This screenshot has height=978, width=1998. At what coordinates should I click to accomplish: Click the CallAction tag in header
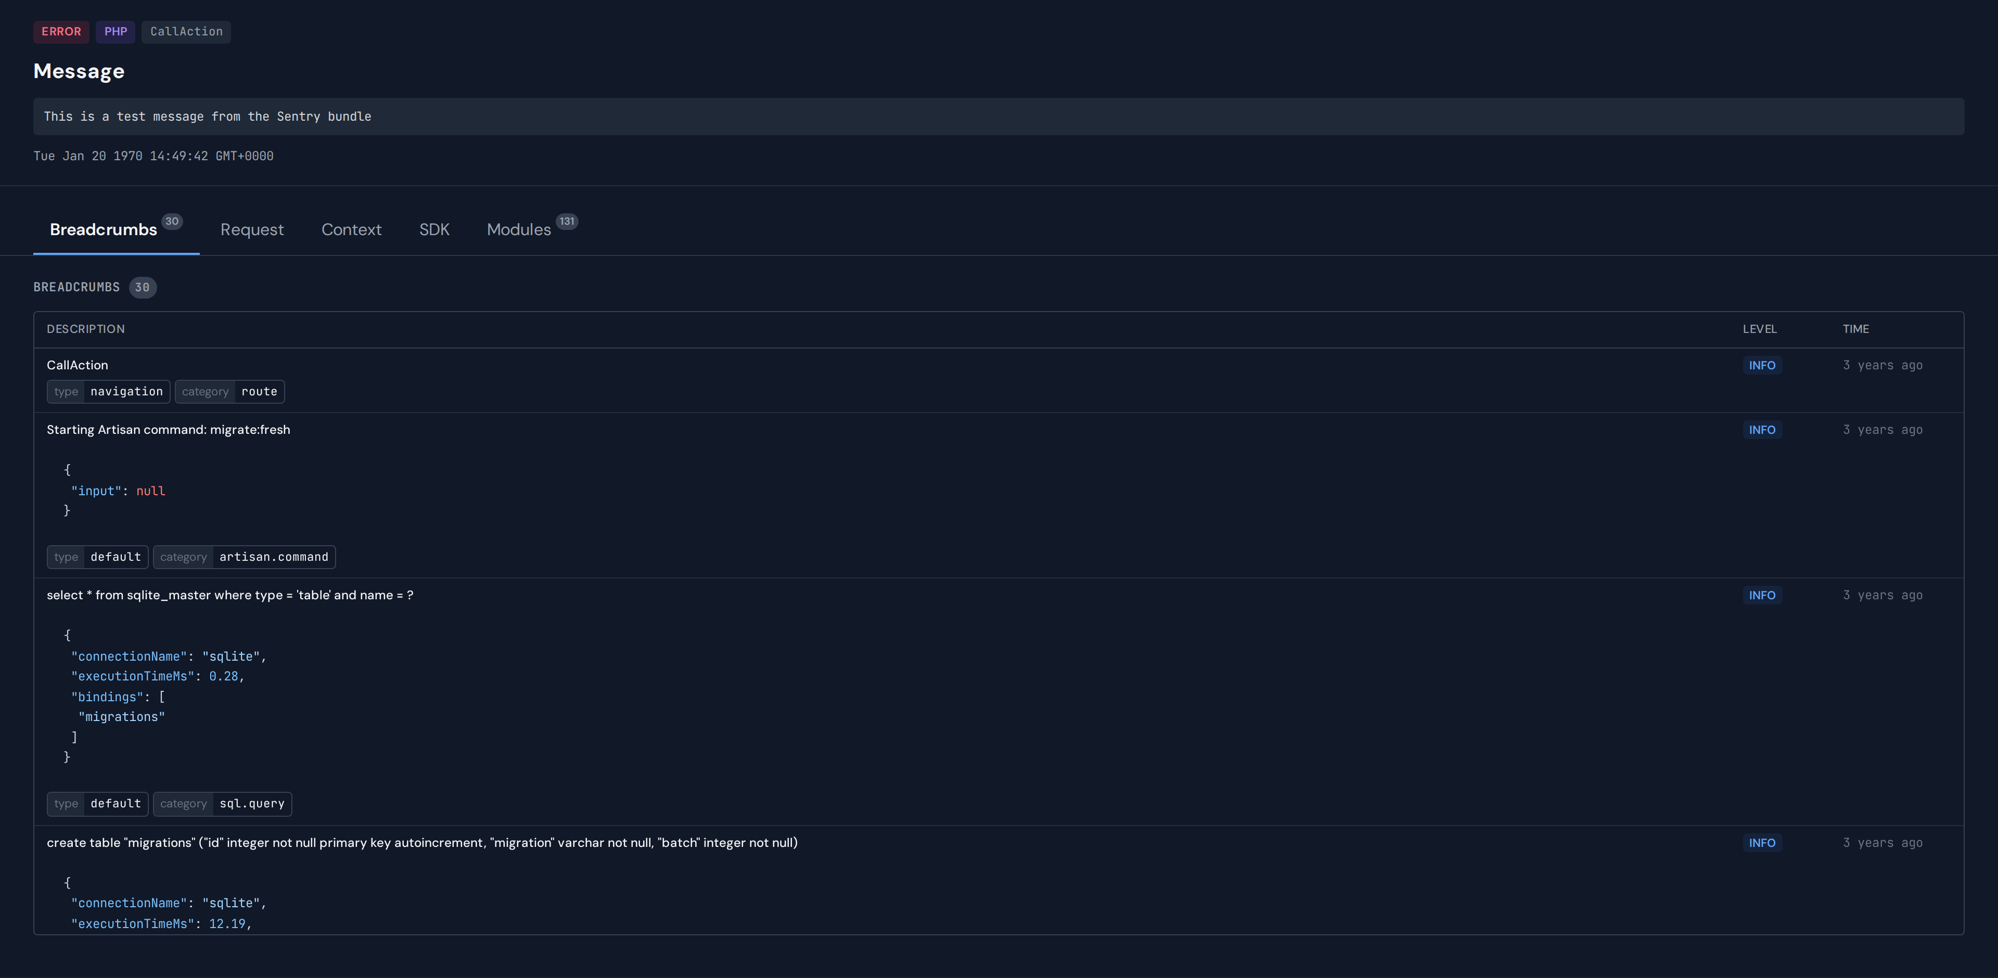(186, 32)
